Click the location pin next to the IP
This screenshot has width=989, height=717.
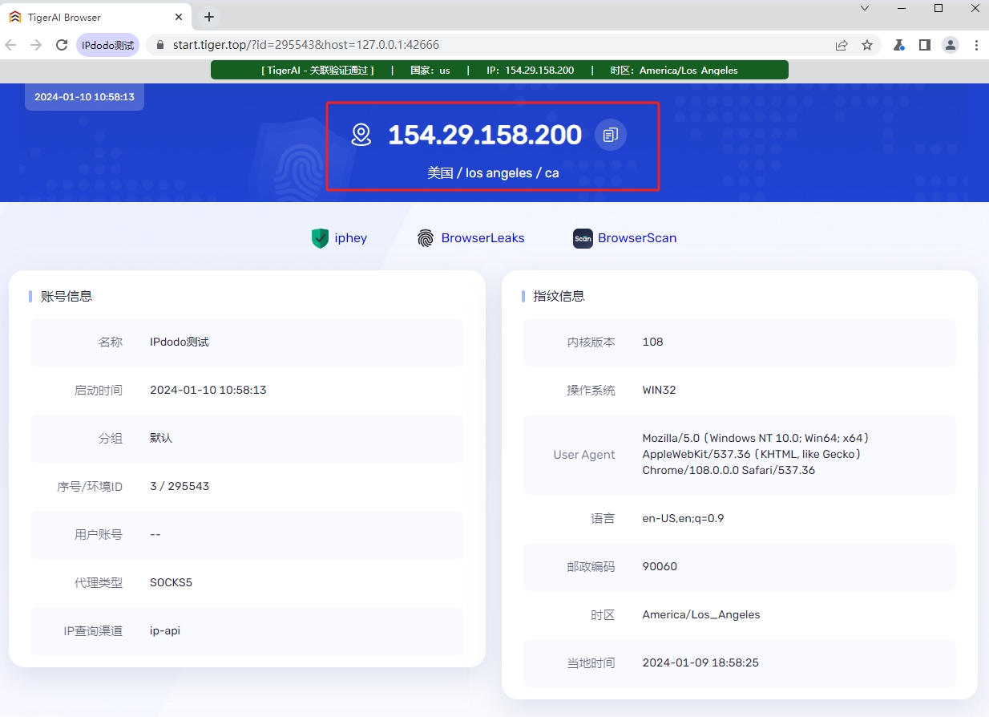coord(361,135)
